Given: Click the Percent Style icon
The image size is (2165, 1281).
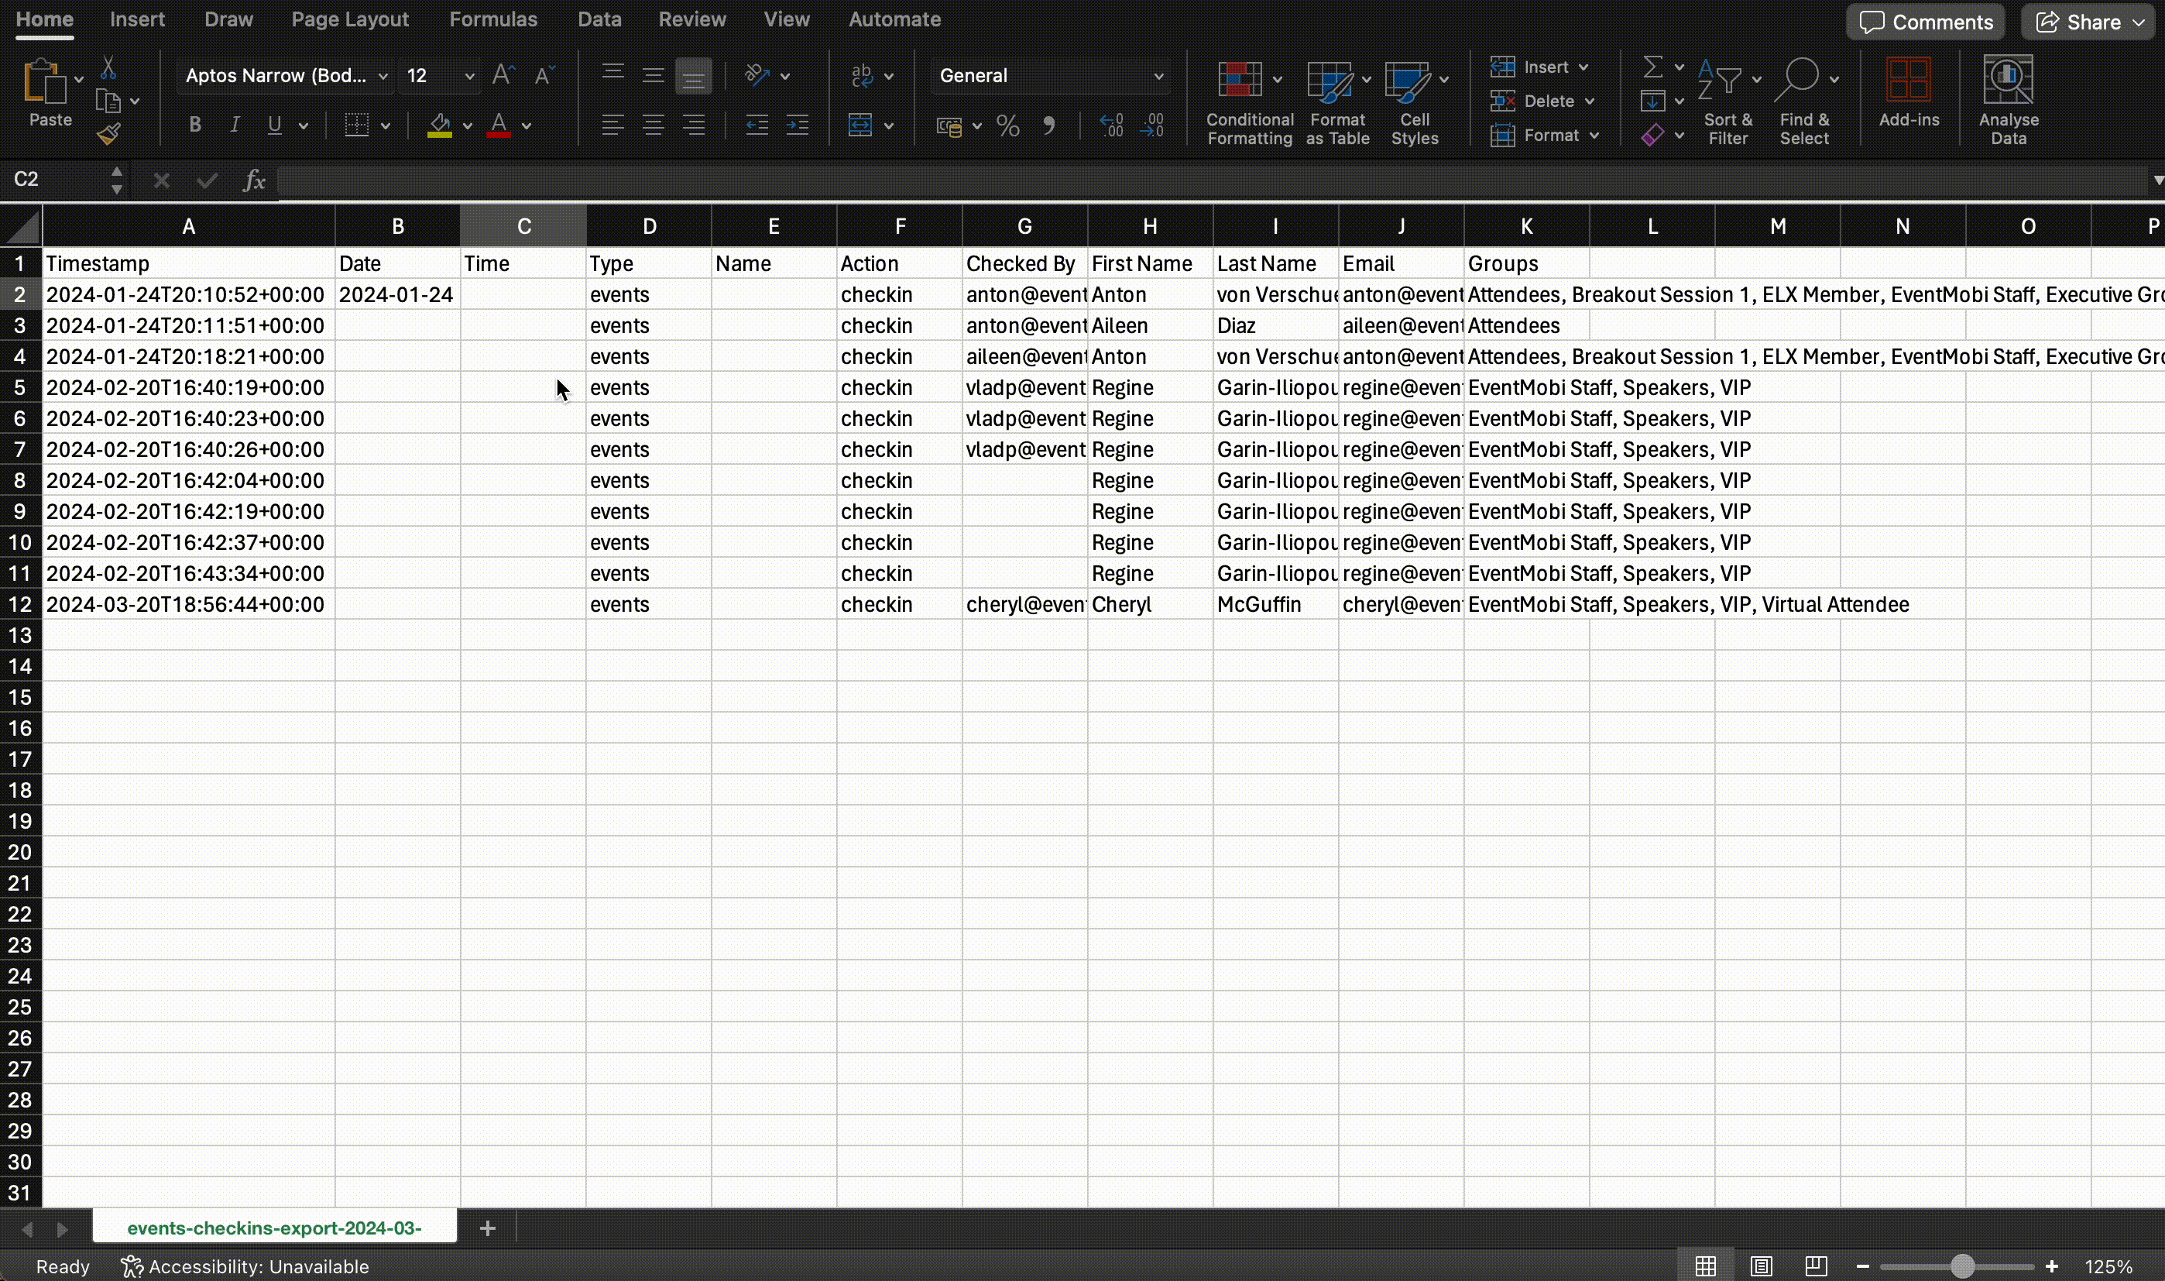Looking at the screenshot, I should click(1007, 127).
